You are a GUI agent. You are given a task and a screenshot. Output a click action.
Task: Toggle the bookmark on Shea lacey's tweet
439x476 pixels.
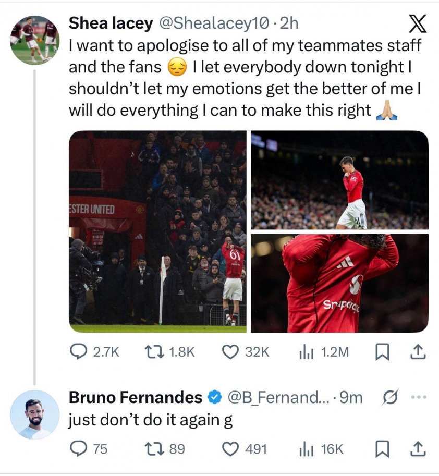click(382, 352)
